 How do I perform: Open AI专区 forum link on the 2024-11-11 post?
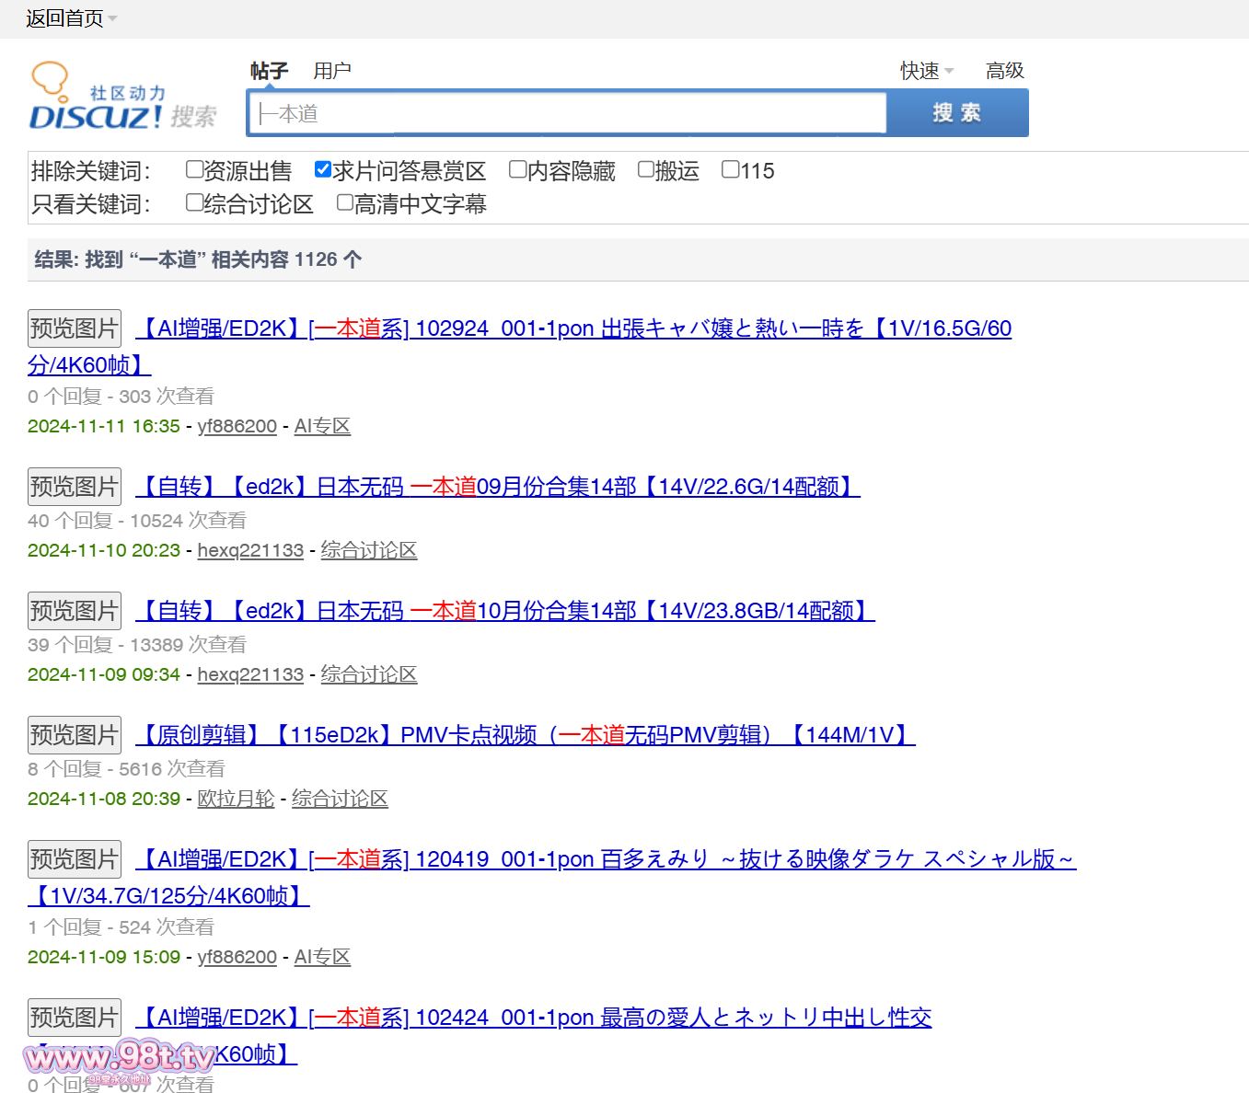pos(322,426)
